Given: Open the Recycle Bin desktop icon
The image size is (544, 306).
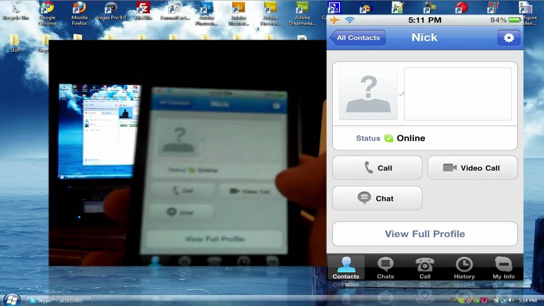Looking at the screenshot, I should tap(15, 11).
